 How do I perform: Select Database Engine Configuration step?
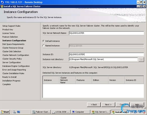[16, 66]
